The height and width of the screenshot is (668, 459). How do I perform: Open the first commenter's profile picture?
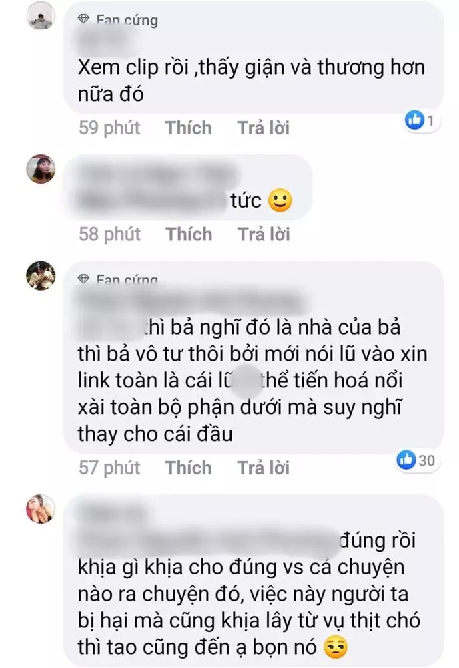click(41, 15)
